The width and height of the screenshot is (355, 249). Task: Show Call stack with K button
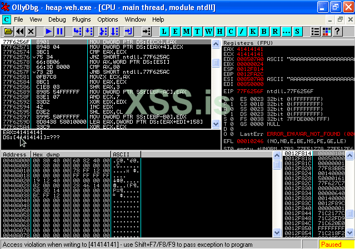point(253,32)
